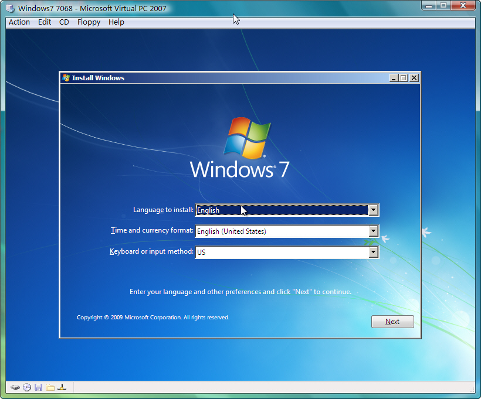Click the "Keyboard or input method:" label
481x399 pixels.
(151, 251)
